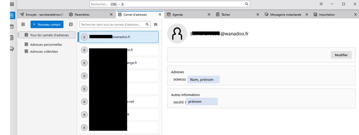Click the calendar icon on Agenda tab
This screenshot has height=135, width=359.
pyautogui.click(x=169, y=14)
